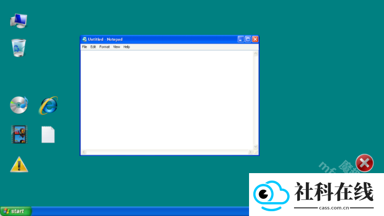Click the cass.com.cn web address text

(x=334, y=208)
